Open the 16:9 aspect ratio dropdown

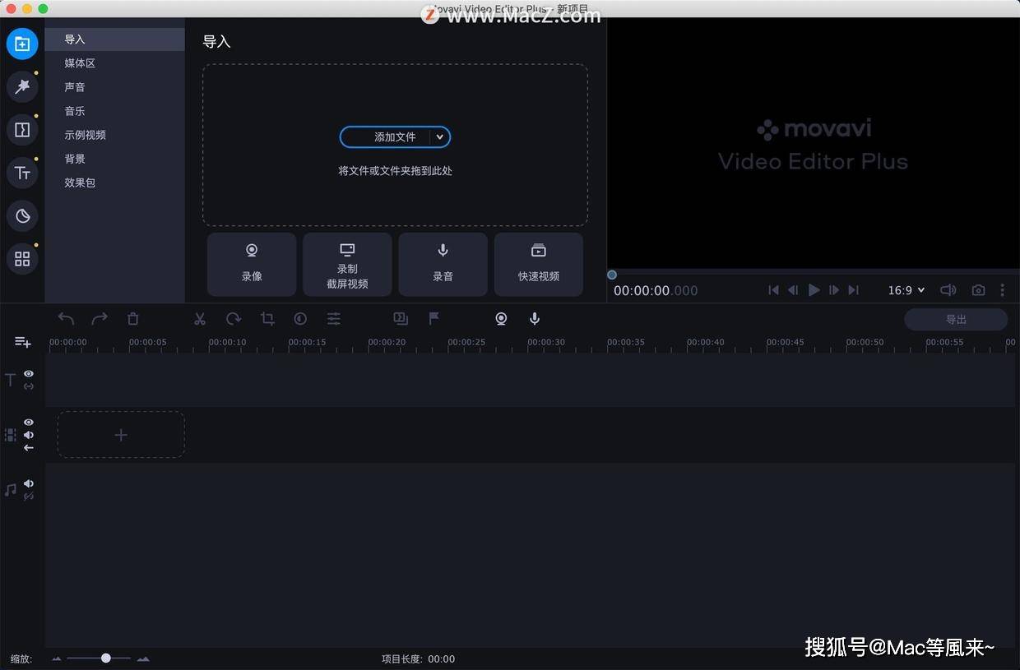[x=906, y=290]
